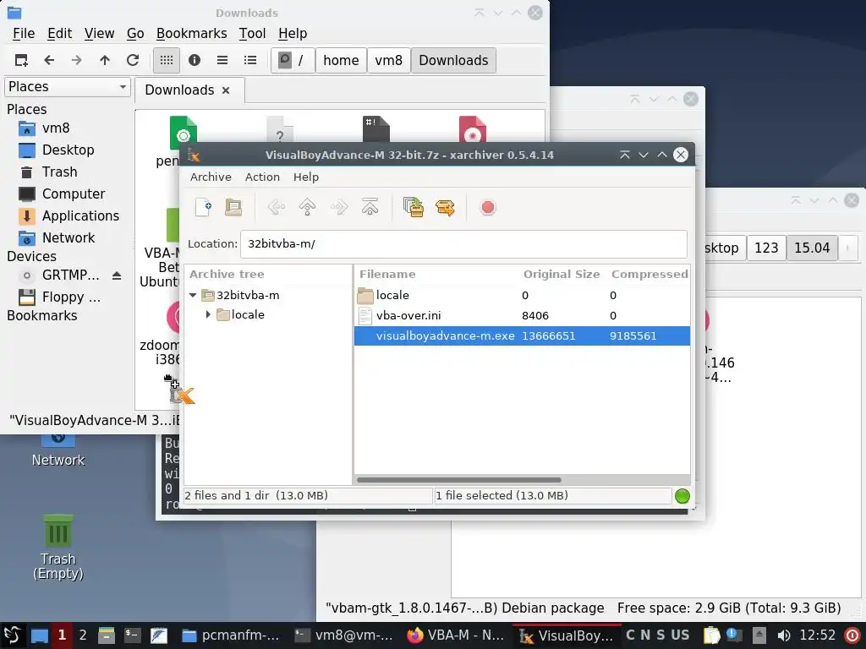The width and height of the screenshot is (866, 649).
Task: Open View menu in Downloads file manager
Action: click(x=100, y=34)
